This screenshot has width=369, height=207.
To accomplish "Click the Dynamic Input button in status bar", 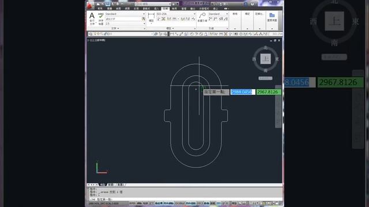I will tap(206, 203).
